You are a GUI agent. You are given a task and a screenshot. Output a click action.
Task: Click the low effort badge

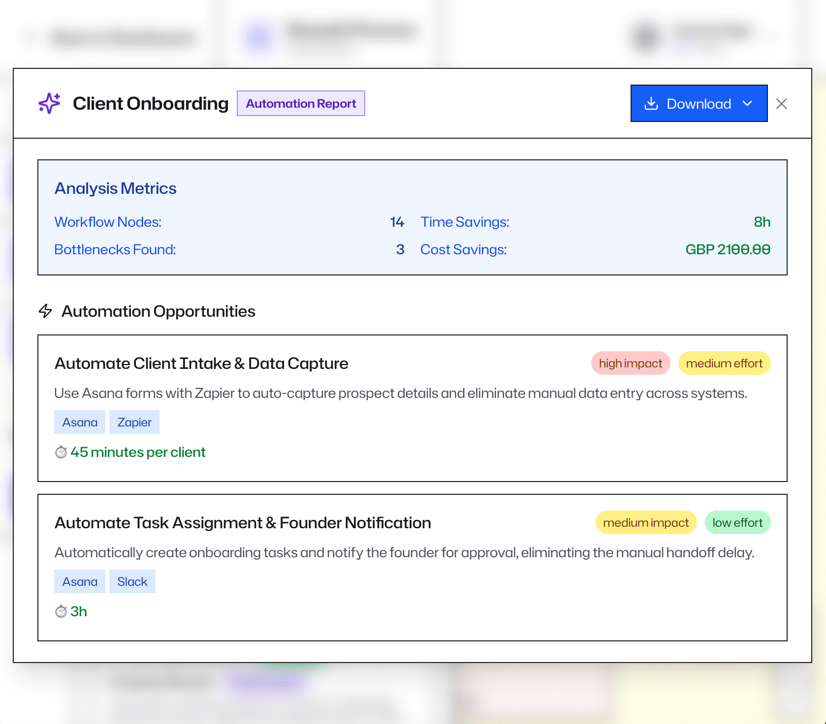pyautogui.click(x=737, y=522)
